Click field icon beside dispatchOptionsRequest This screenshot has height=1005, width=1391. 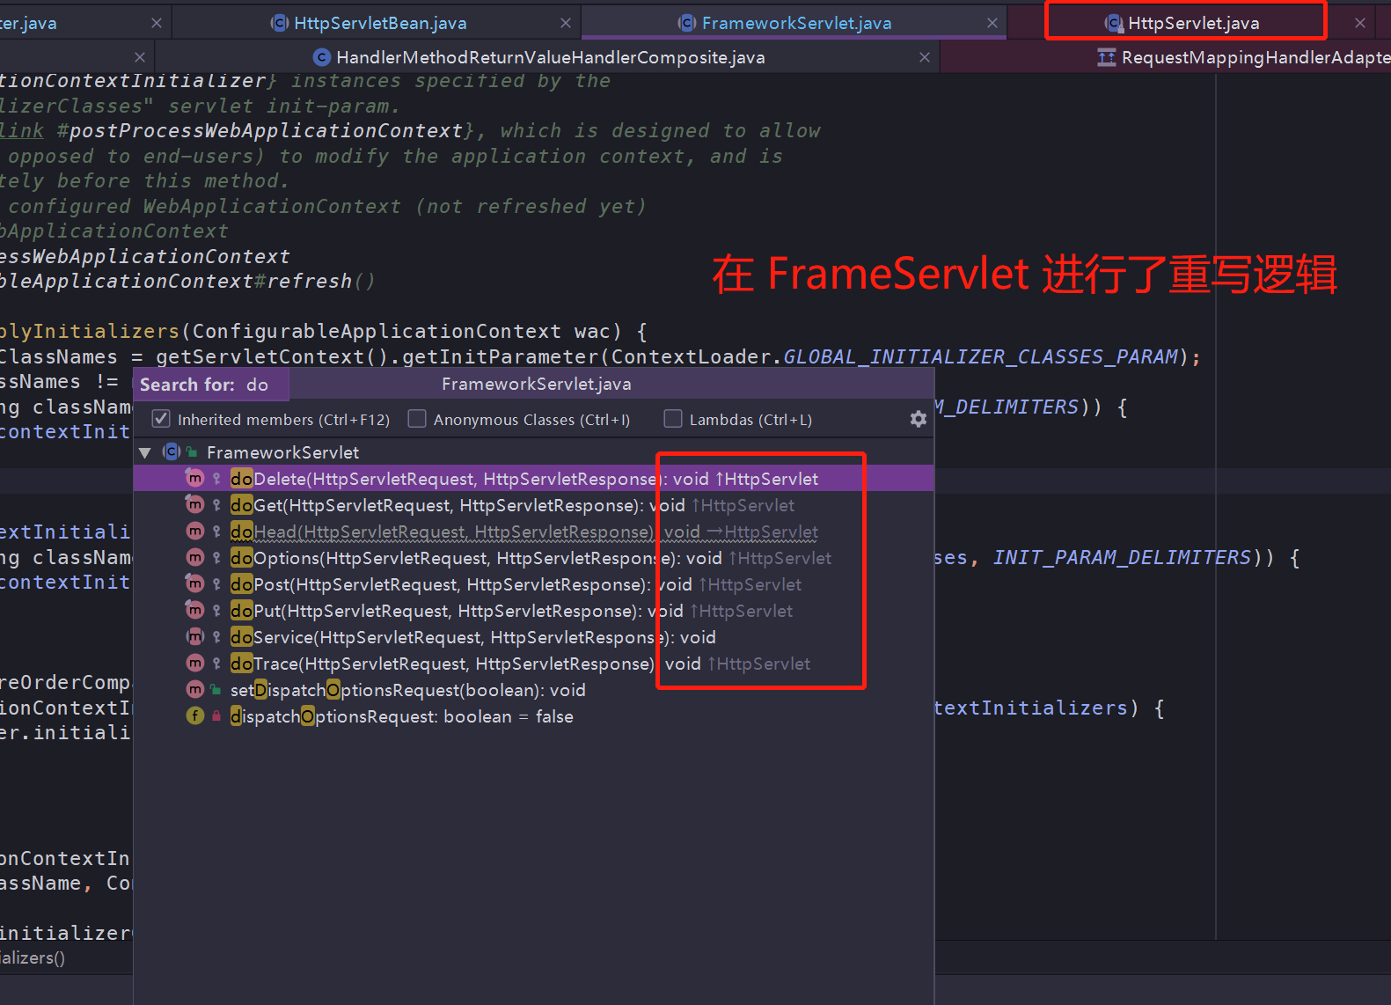point(195,715)
